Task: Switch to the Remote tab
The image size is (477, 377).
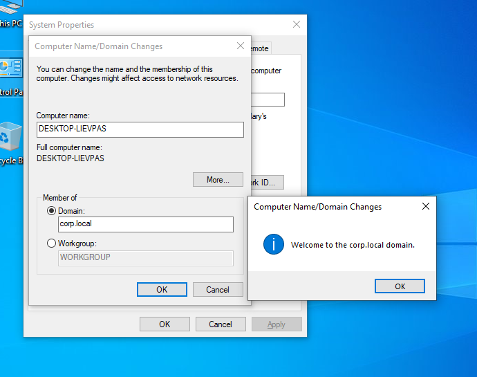Action: click(261, 48)
